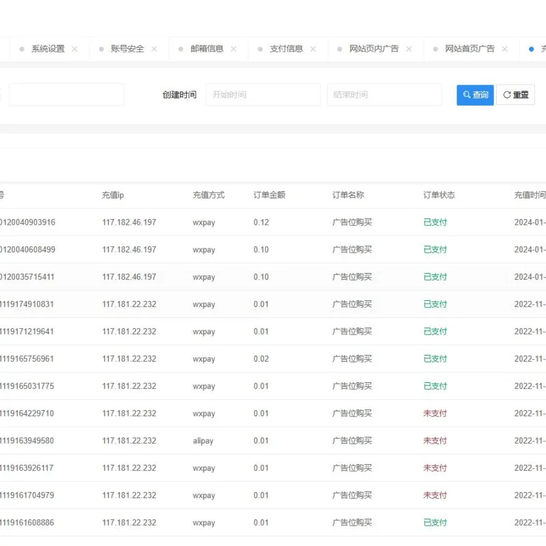Focus the empty search input left of 创建时间
Screen dimensions: 546x546
66,95
